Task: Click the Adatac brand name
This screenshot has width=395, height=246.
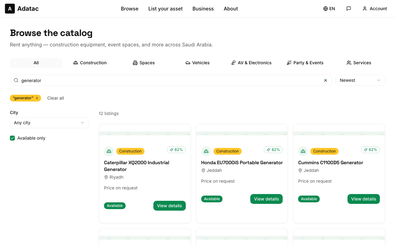Action: click(x=28, y=9)
